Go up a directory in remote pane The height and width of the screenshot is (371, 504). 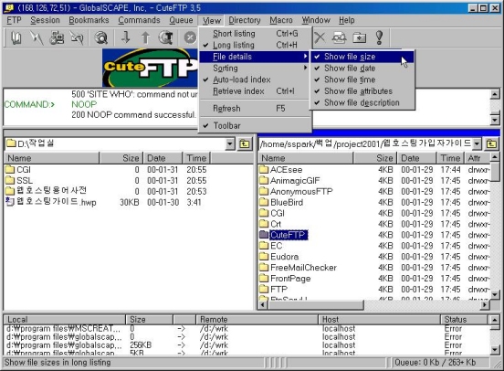[491, 143]
